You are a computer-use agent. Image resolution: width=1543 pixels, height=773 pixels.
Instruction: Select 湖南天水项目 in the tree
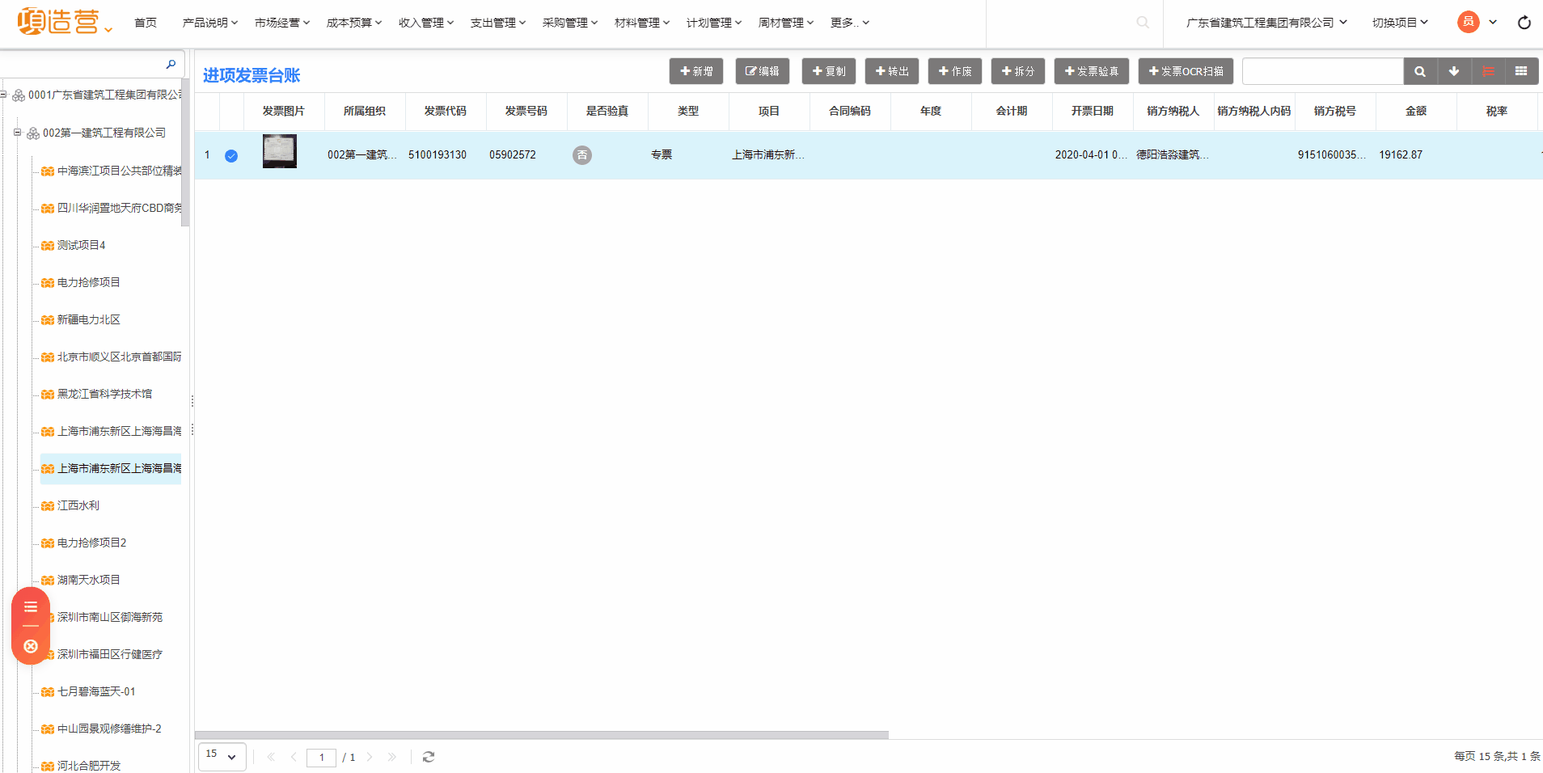click(89, 580)
